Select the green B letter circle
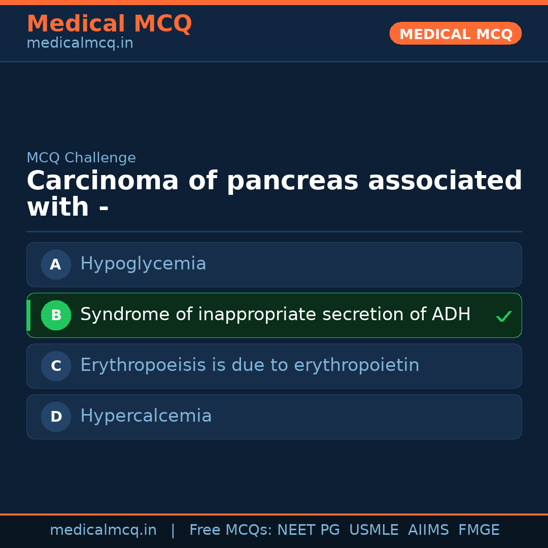Image resolution: width=548 pixels, height=548 pixels. [x=56, y=315]
